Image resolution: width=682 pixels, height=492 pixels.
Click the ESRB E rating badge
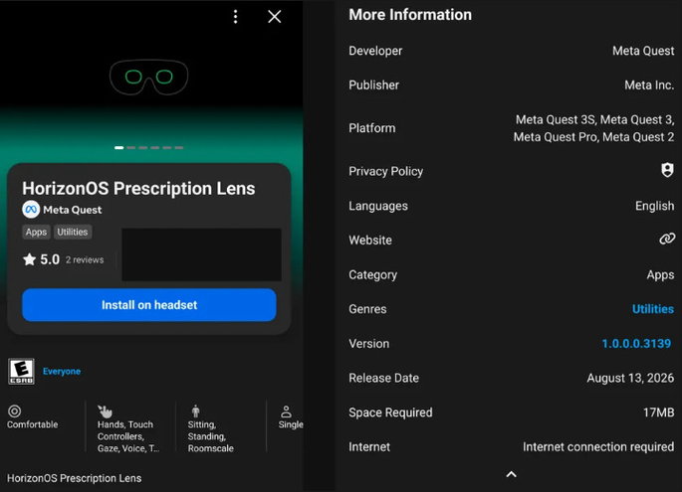pos(21,372)
